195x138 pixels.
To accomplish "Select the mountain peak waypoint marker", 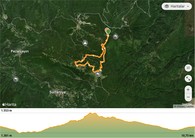I will 85,43.
